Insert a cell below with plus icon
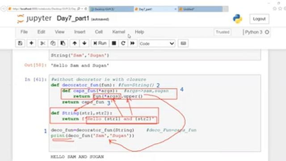286x161 pixels. 31,43
